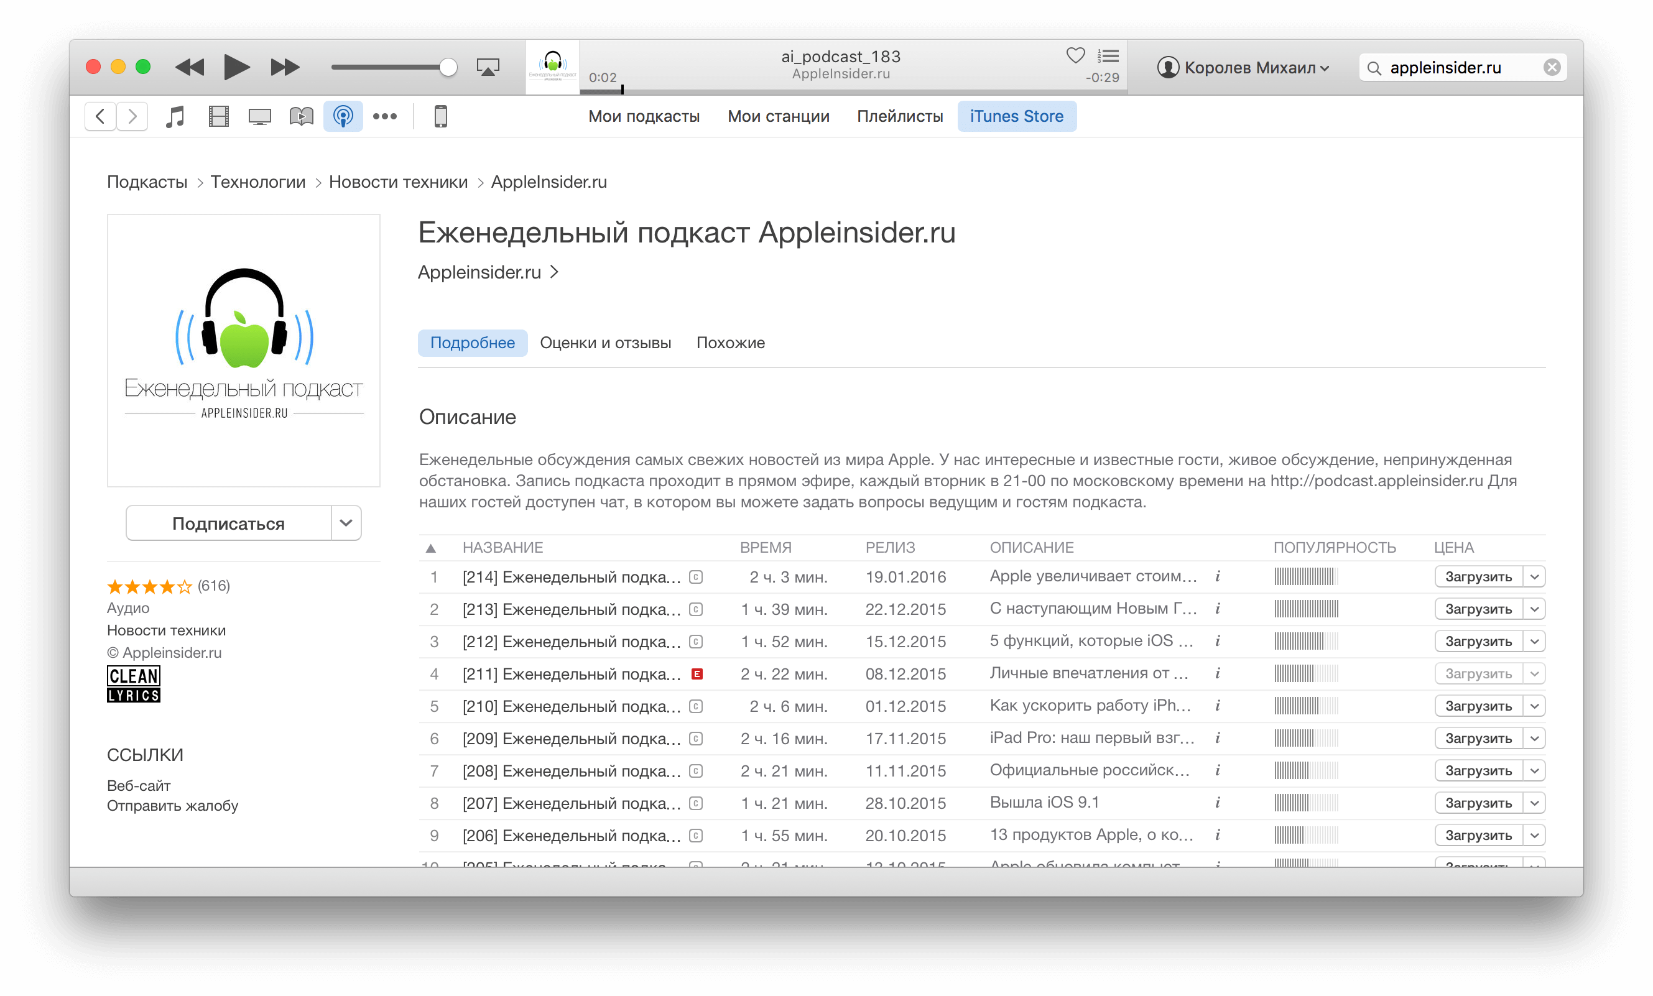Show info for the episode [211] description
1653x996 pixels.
click(x=1218, y=673)
